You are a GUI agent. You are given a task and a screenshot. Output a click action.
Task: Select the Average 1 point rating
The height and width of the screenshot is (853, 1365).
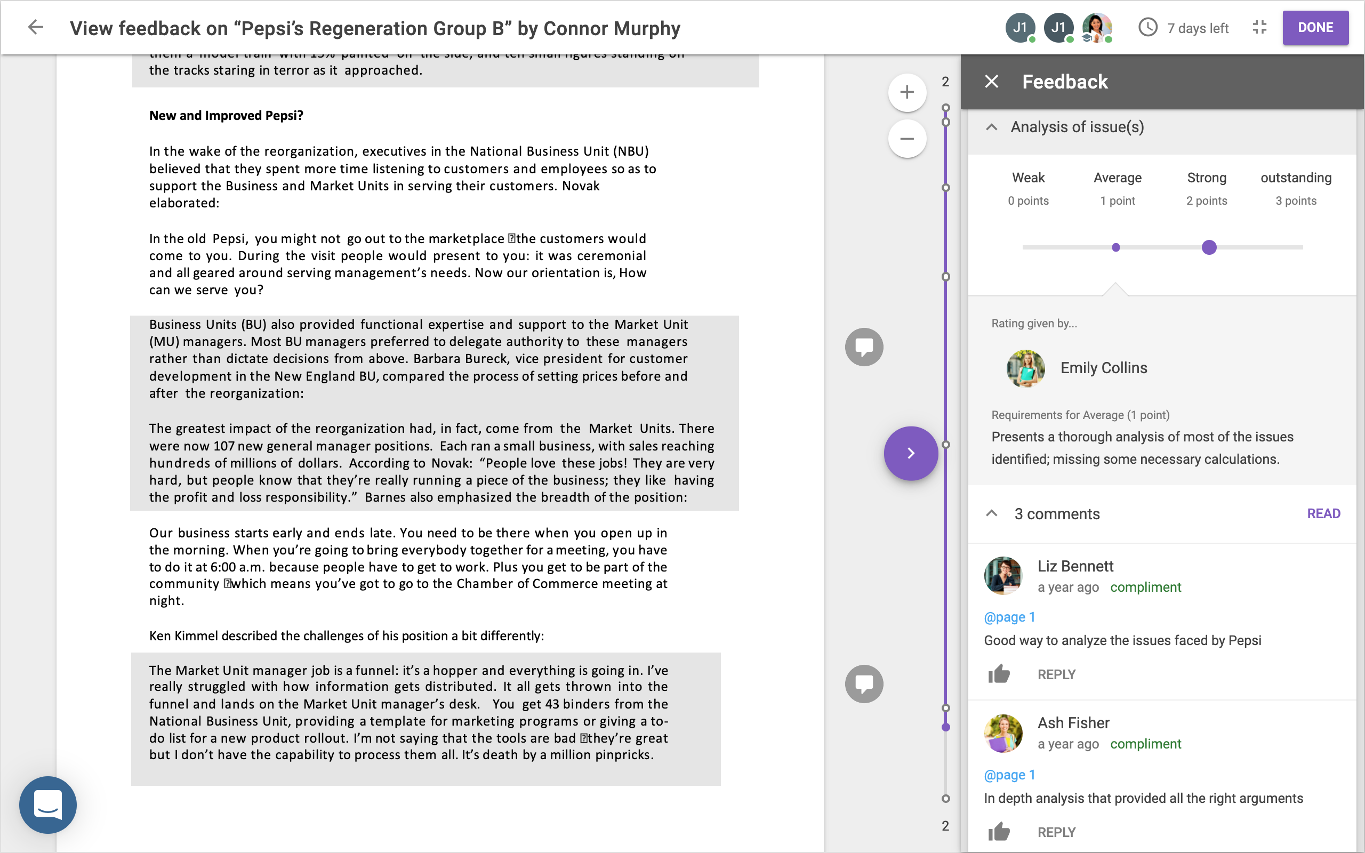tap(1118, 188)
